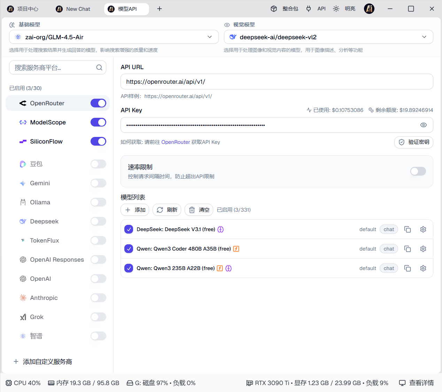Open the user avatar in title bar
Viewport: 442px width, 392px height.
tap(369, 9)
